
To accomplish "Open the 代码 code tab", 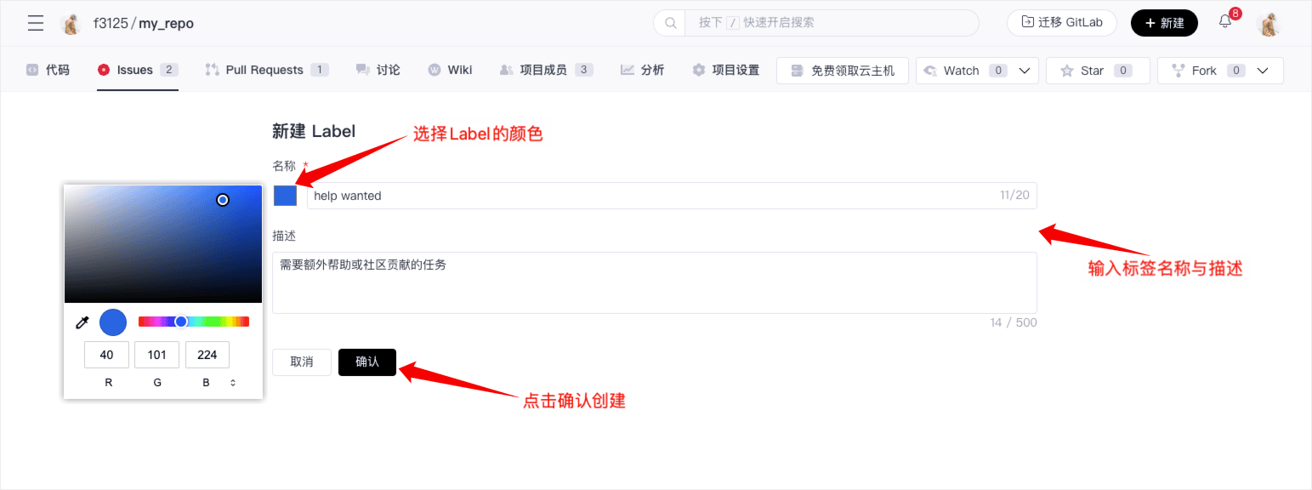I will coord(48,70).
